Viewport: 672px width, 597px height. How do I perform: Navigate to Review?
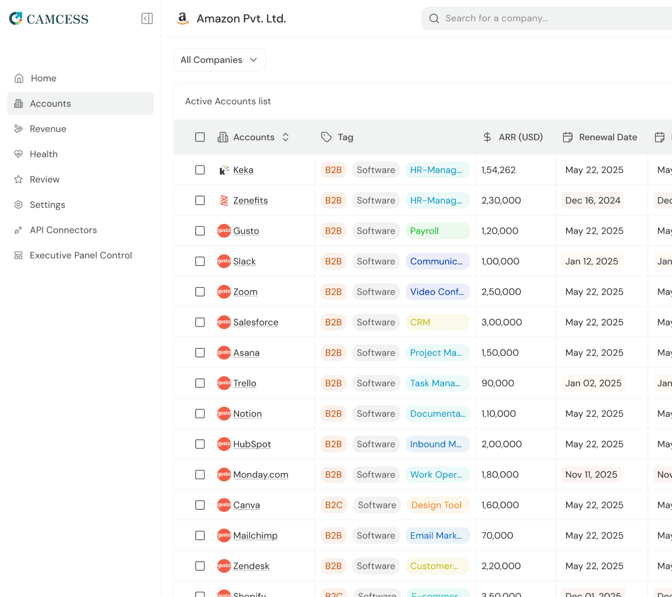[x=80, y=180]
